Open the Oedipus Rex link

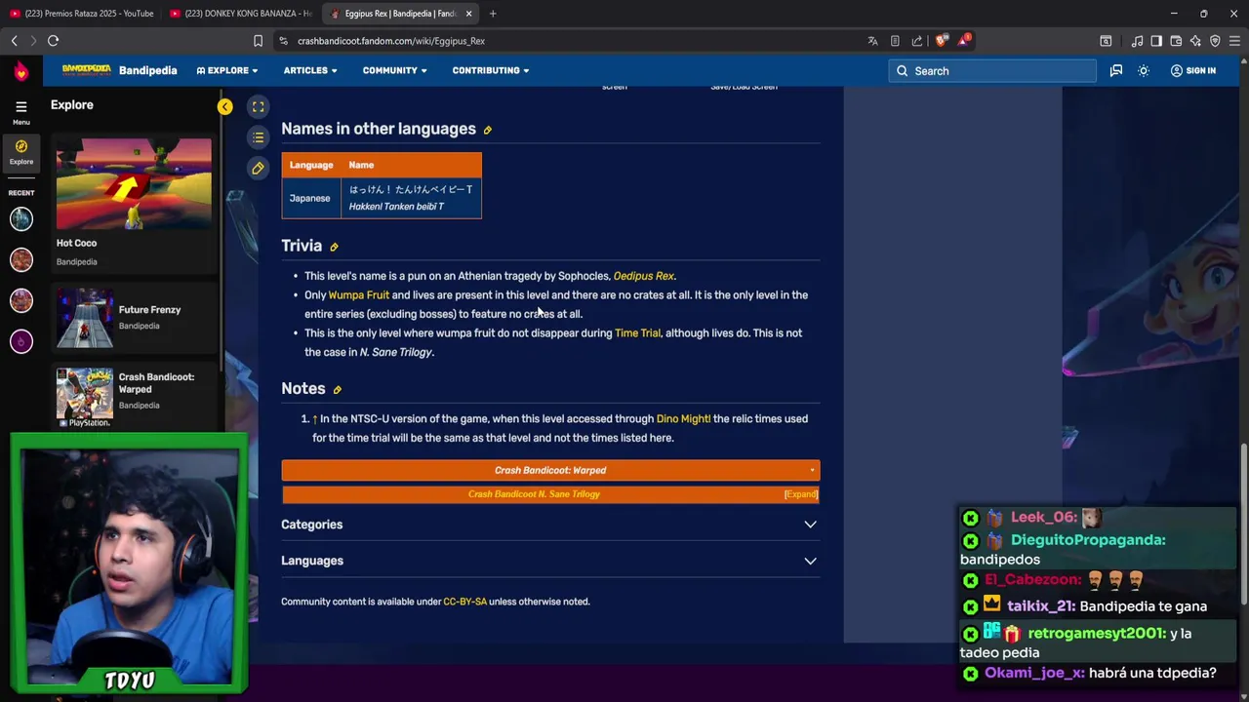(643, 276)
